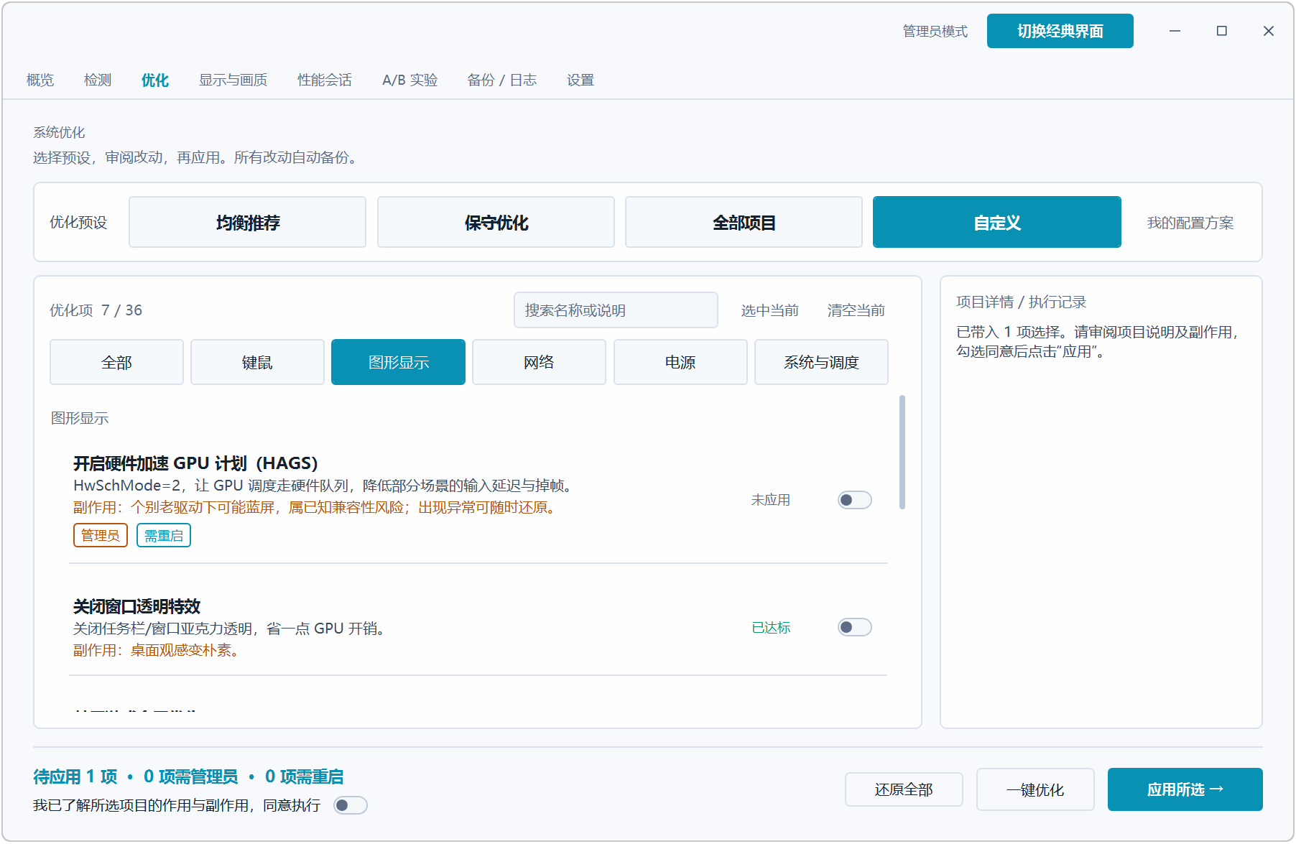The height and width of the screenshot is (844, 1296).
Task: Switch to the 检测 tab
Action: (x=98, y=80)
